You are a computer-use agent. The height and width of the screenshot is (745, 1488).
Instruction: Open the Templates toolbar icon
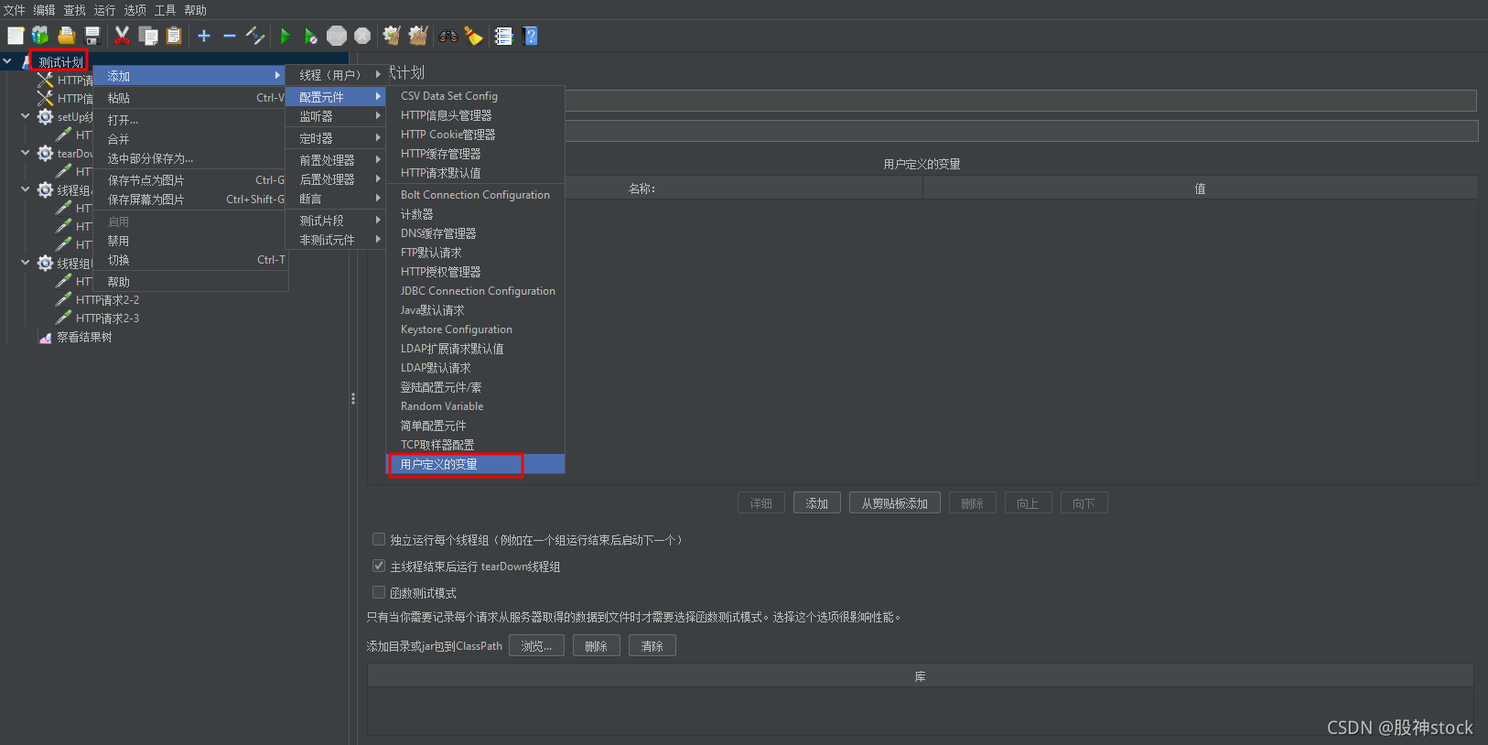(x=40, y=36)
